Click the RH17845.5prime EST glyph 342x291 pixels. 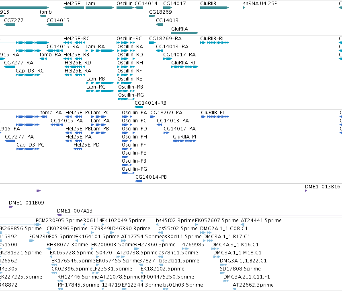tap(60, 289)
